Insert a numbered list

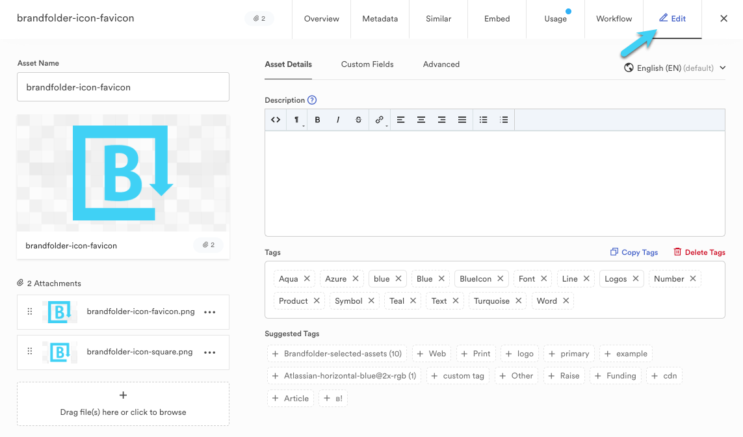pos(504,120)
